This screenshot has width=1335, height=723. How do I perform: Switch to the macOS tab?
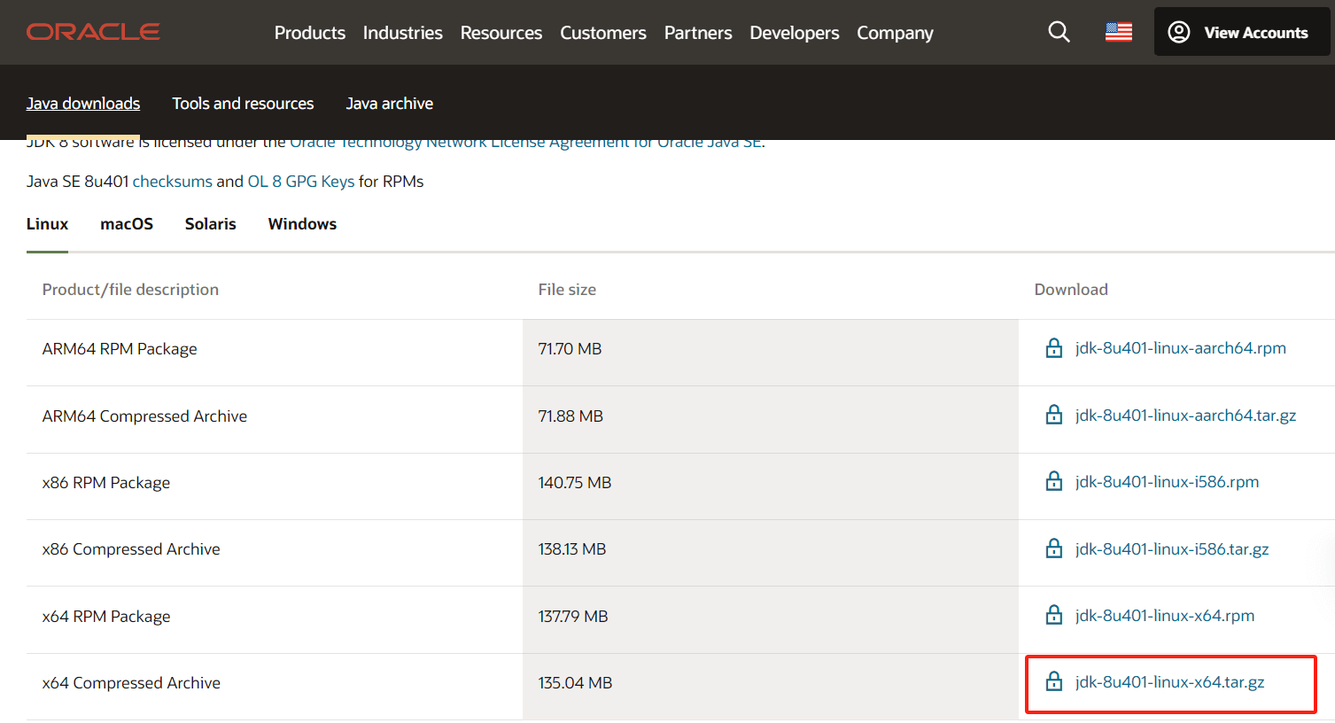[127, 224]
